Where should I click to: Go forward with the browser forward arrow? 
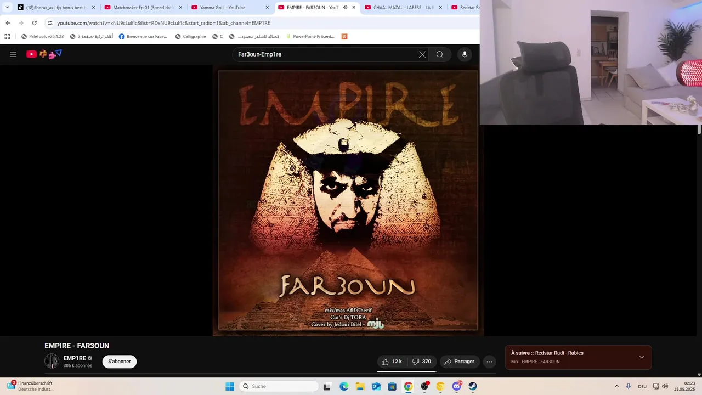tap(21, 23)
